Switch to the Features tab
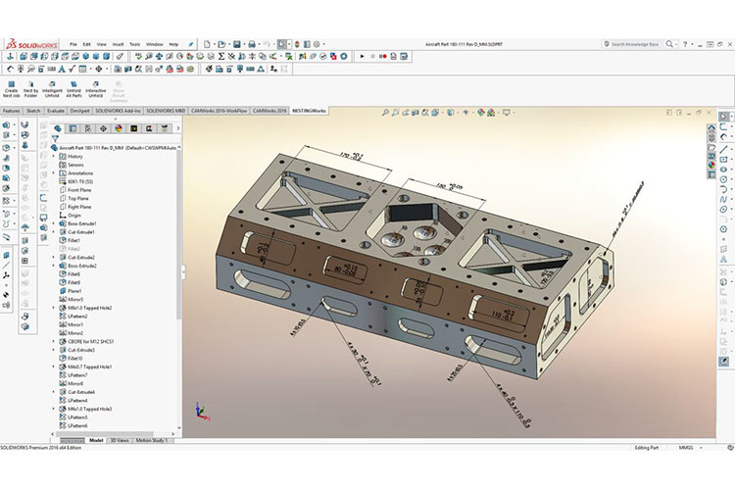Viewport: 735px width, 490px height. point(11,111)
